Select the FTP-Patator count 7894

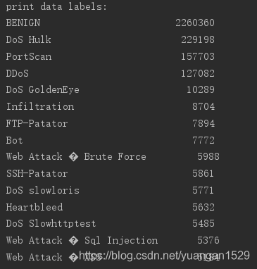pos(203,123)
